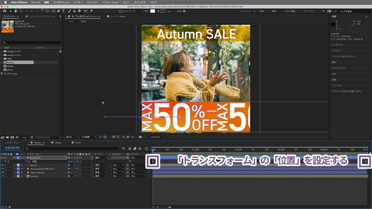Click the new folder icon in Project panel
The image size is (372, 209).
pyautogui.click(x=7, y=137)
